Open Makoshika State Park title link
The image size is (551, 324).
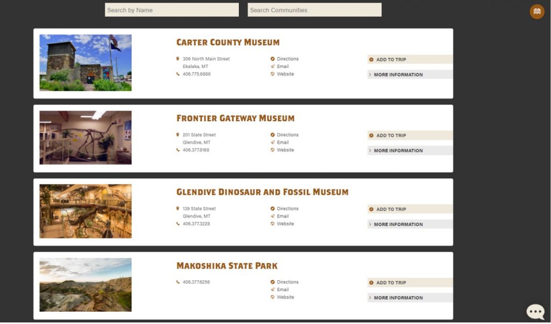227,266
